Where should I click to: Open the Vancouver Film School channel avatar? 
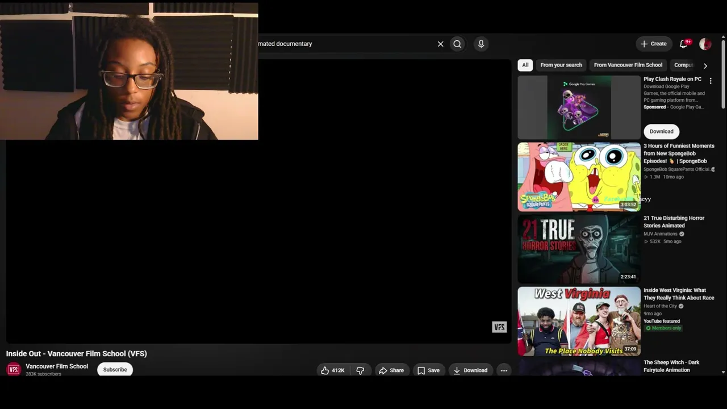[14, 370]
